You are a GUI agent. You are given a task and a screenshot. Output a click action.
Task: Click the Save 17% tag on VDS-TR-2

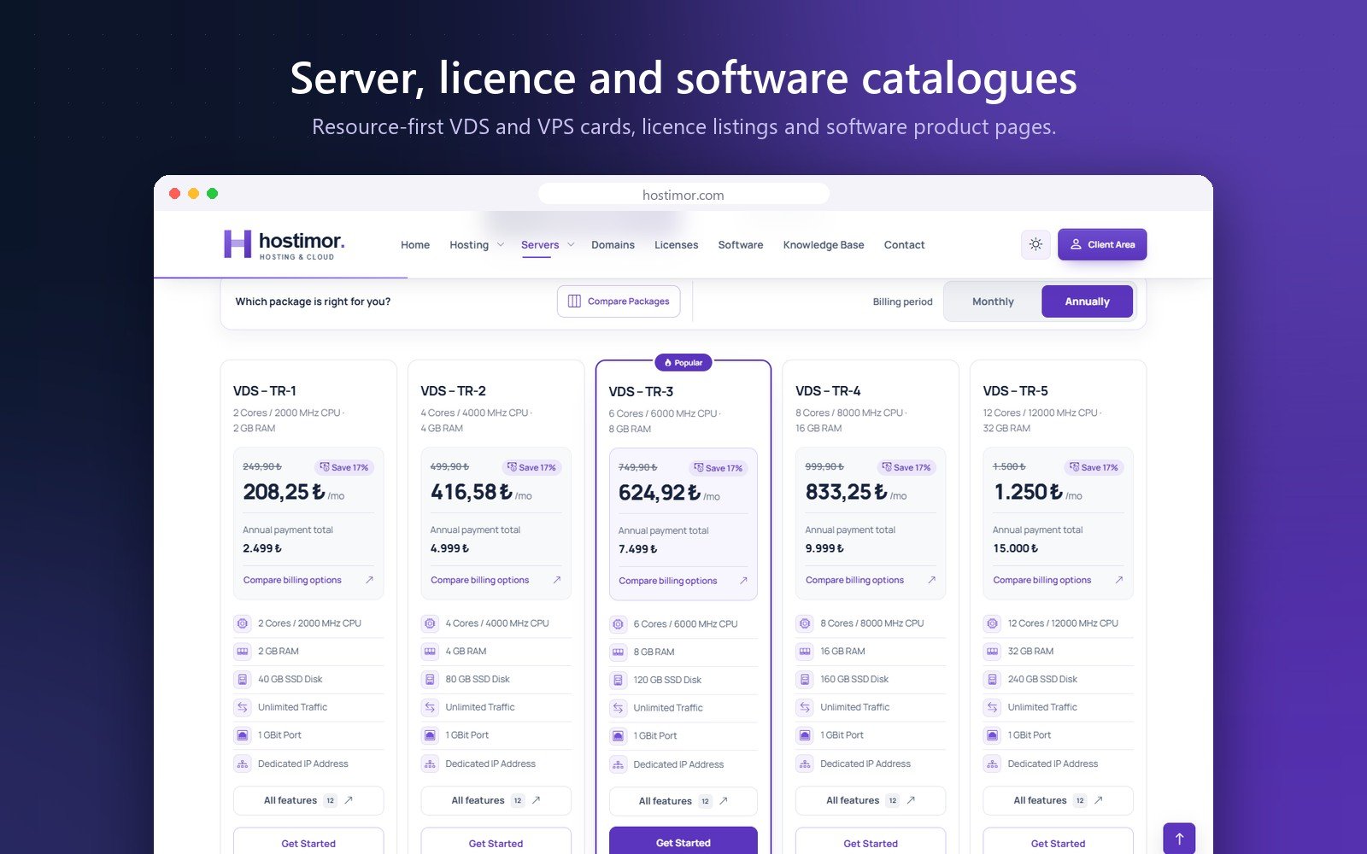tap(531, 467)
